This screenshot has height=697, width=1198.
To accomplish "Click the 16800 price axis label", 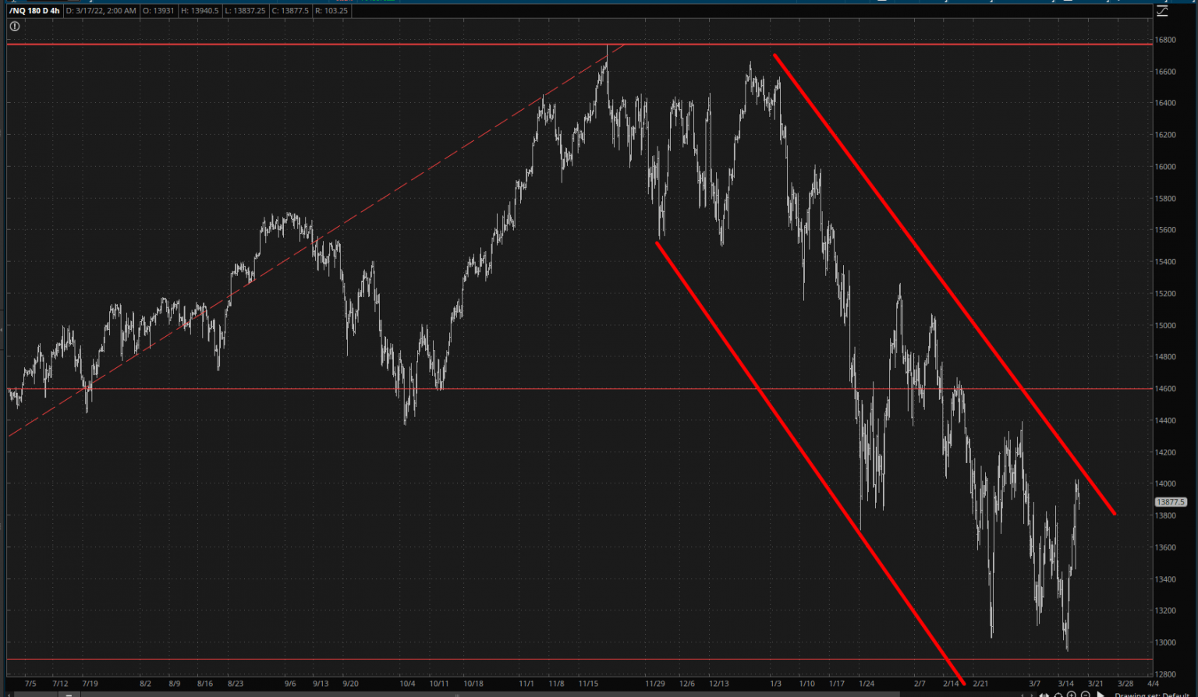I will (1165, 40).
